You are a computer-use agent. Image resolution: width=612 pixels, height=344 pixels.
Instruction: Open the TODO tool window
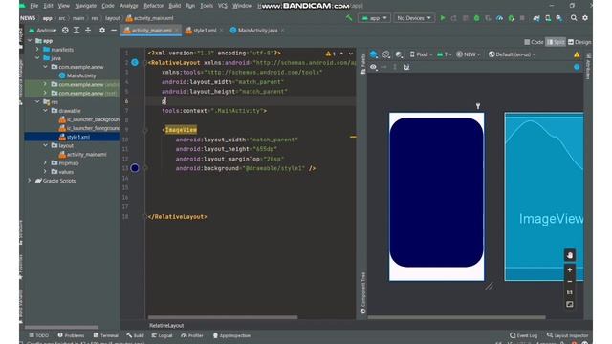pyautogui.click(x=39, y=335)
